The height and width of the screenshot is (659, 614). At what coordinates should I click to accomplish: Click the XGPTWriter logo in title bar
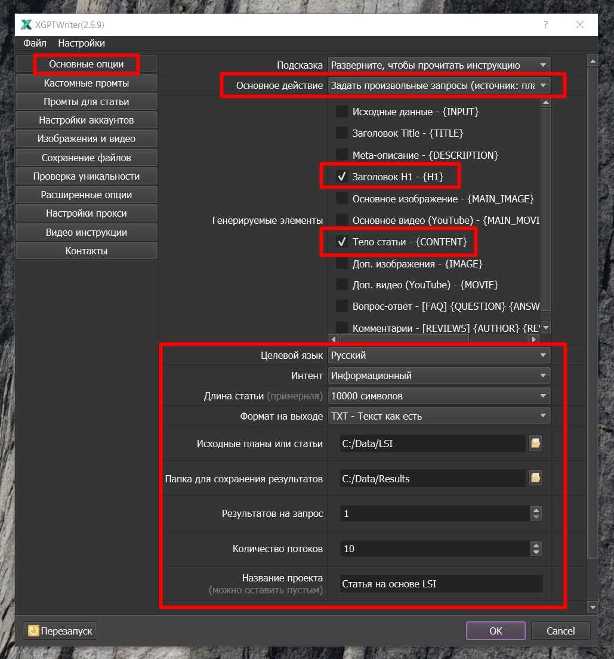[26, 24]
